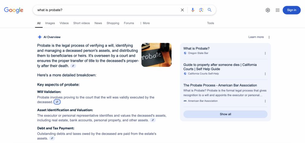Open the Google apps grid
The height and width of the screenshot is (143, 305).
pyautogui.click(x=278, y=10)
